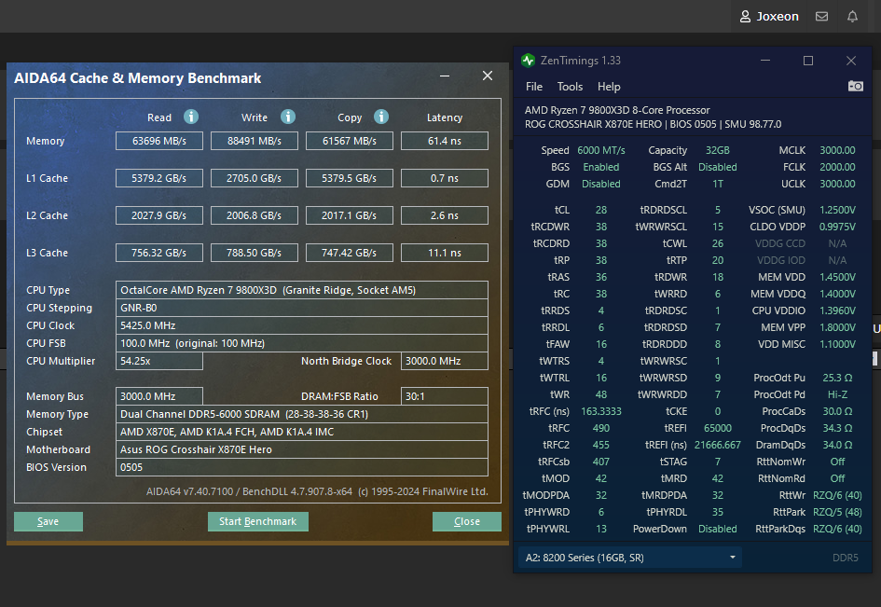
Task: Expand the A2: 8200 Series module dropdown
Action: click(x=630, y=558)
